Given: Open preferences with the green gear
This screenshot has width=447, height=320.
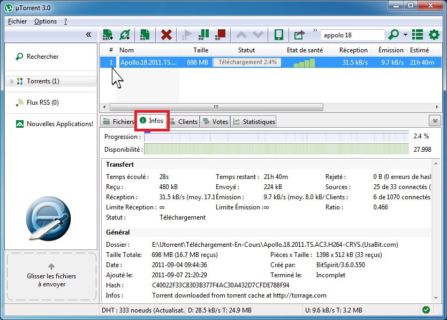Looking at the screenshot, I should 434,35.
